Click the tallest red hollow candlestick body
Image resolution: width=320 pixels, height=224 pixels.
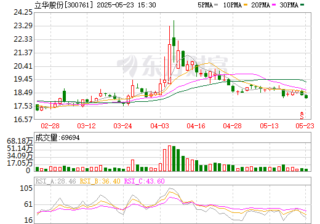[169, 64]
